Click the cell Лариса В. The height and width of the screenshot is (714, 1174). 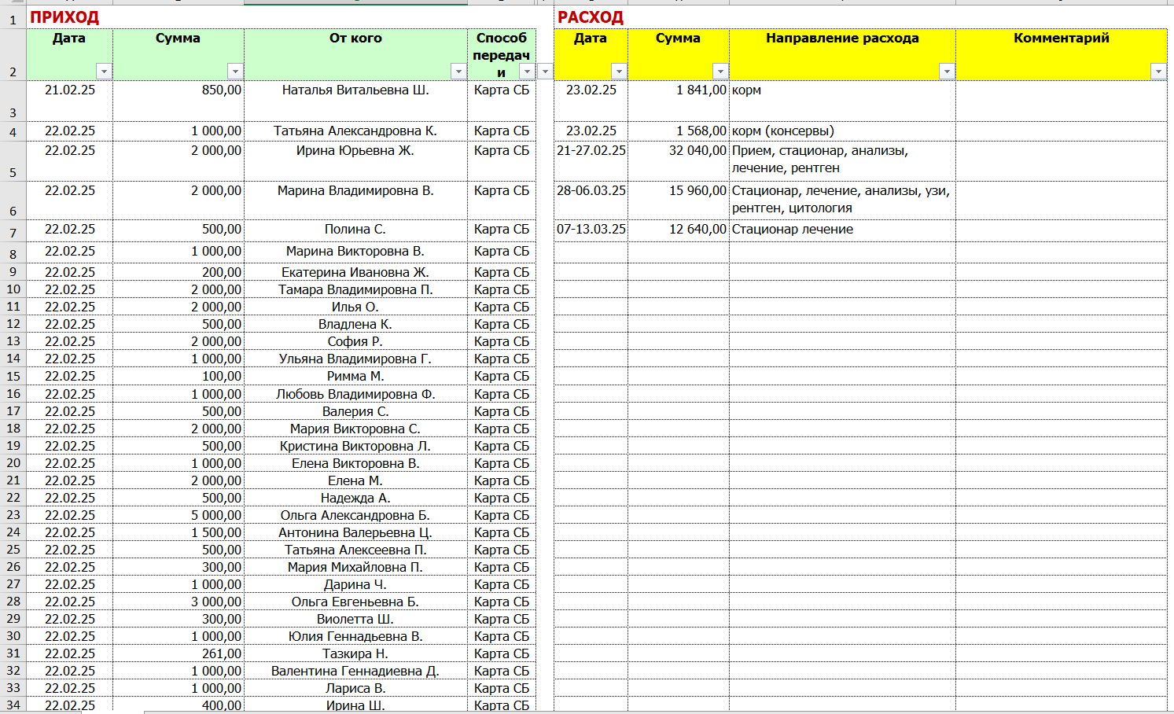click(x=356, y=688)
